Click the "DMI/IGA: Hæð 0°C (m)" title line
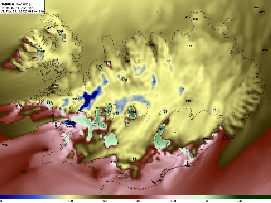271x203 pixels. pyautogui.click(x=17, y=4)
